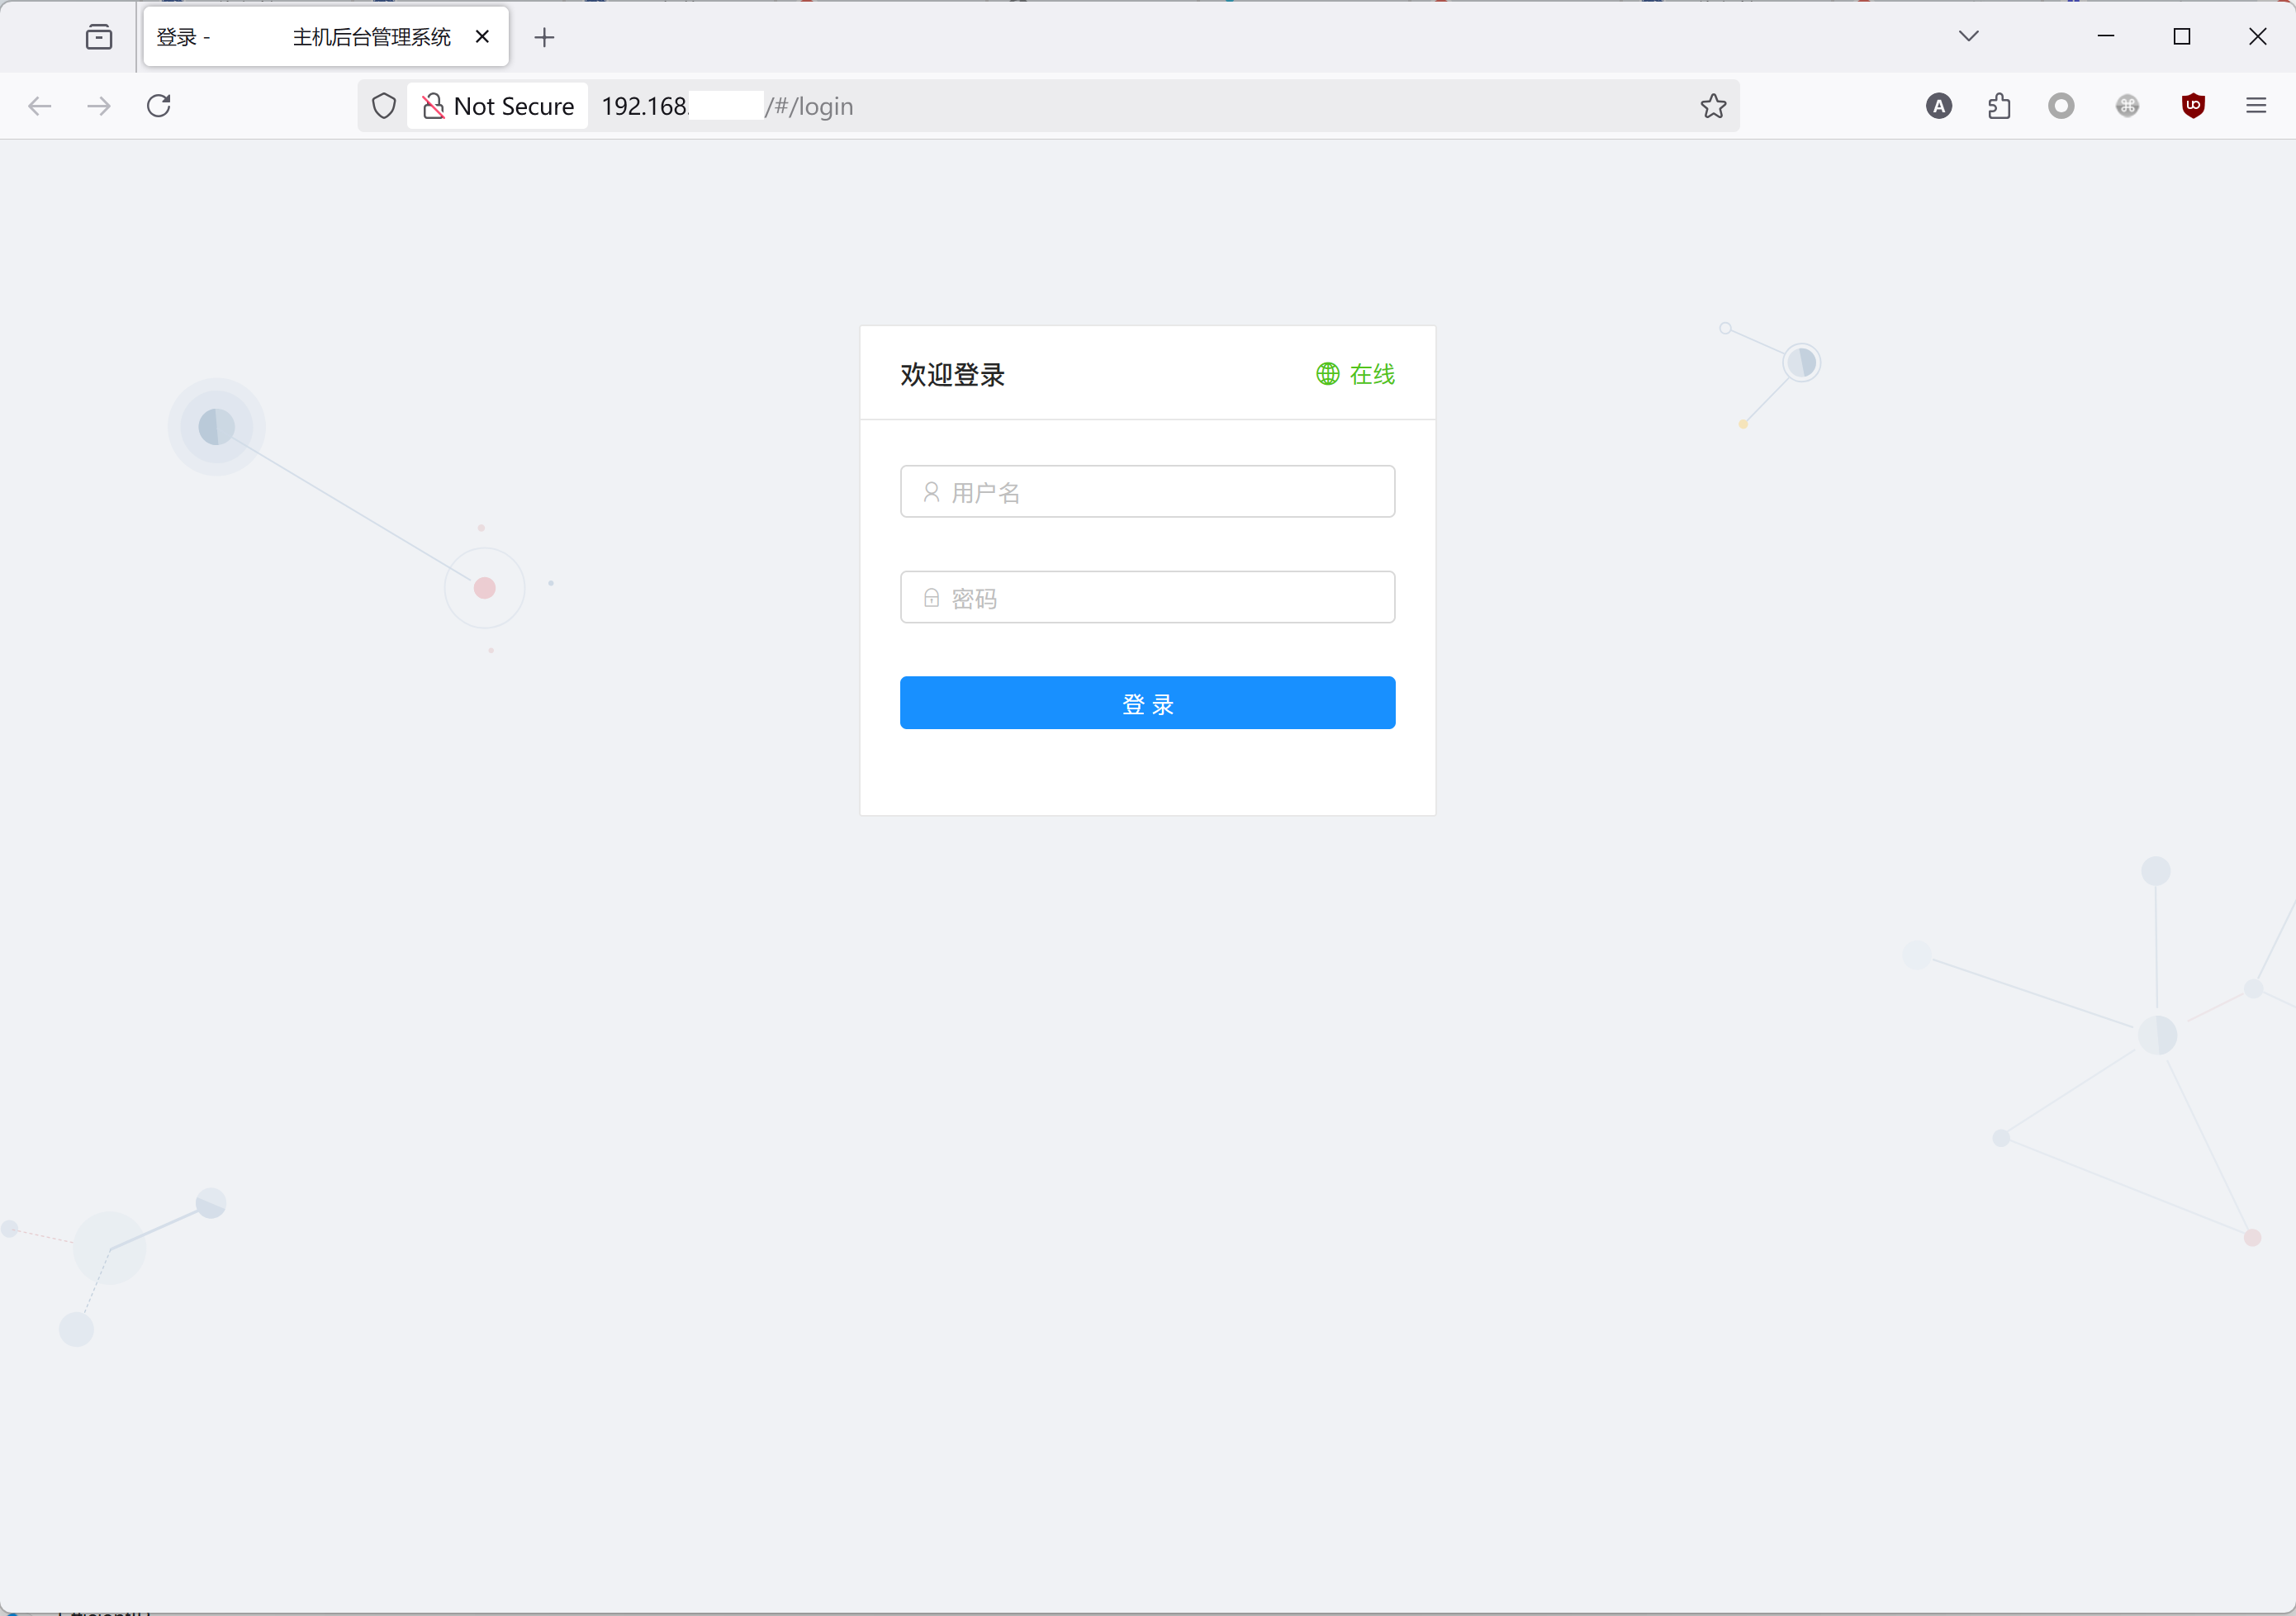Click the Not Secure connection indicator

(498, 106)
